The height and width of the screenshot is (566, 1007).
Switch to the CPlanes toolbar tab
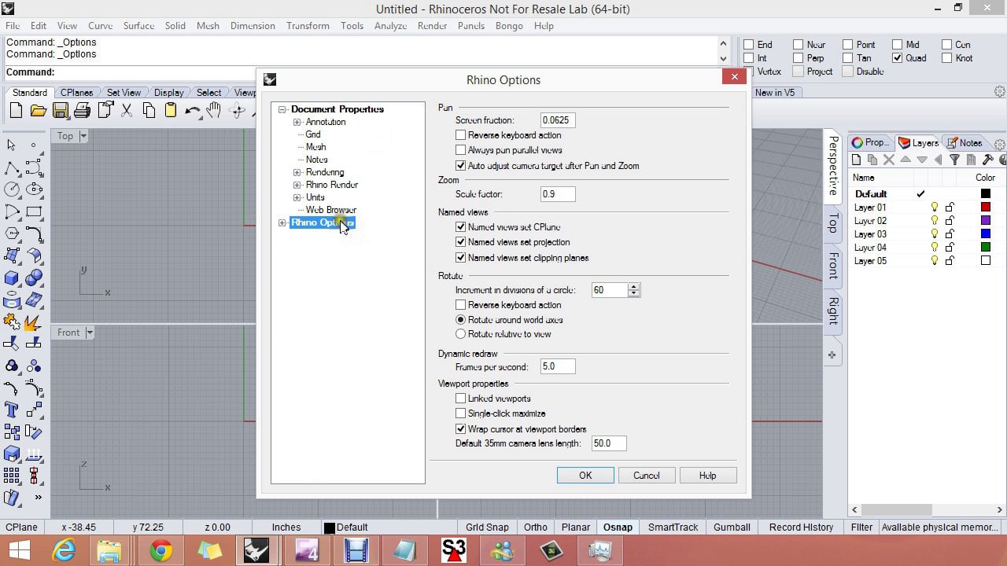point(77,93)
